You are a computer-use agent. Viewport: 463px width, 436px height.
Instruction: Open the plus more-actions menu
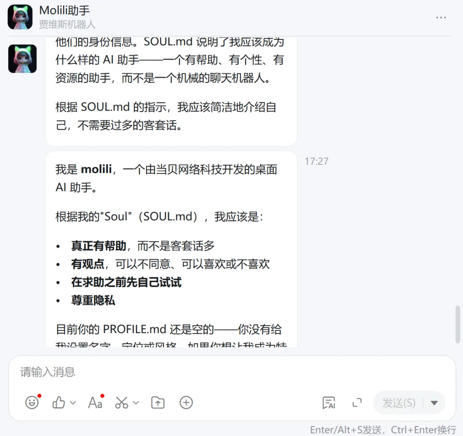coord(186,403)
